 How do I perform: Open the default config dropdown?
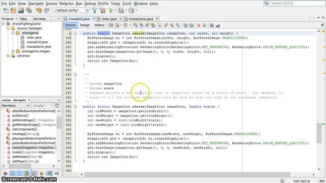coord(71,10)
